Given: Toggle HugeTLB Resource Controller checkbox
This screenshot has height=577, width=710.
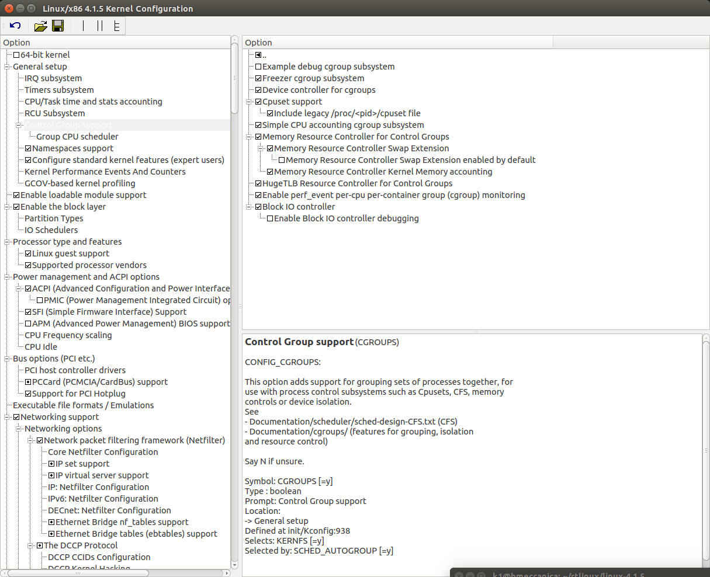Looking at the screenshot, I should (x=258, y=183).
